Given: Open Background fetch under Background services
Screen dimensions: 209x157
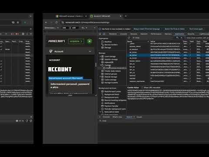Looking at the screenshot, I should pyautogui.click(x=111, y=94).
